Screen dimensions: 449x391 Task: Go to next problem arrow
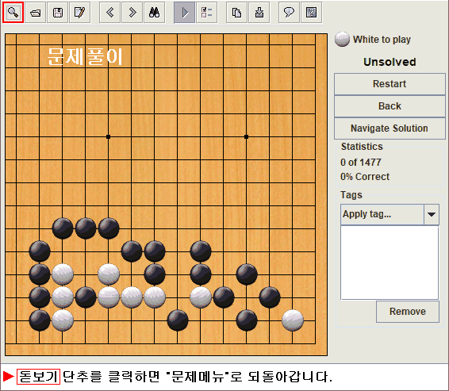point(132,13)
